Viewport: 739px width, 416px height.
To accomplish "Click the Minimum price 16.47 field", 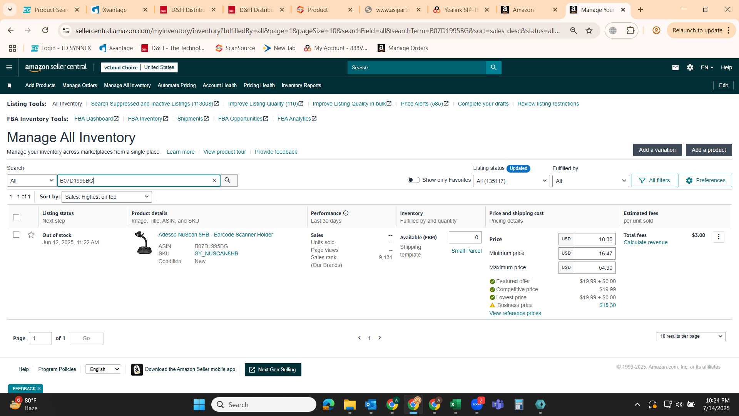I will coord(595,253).
